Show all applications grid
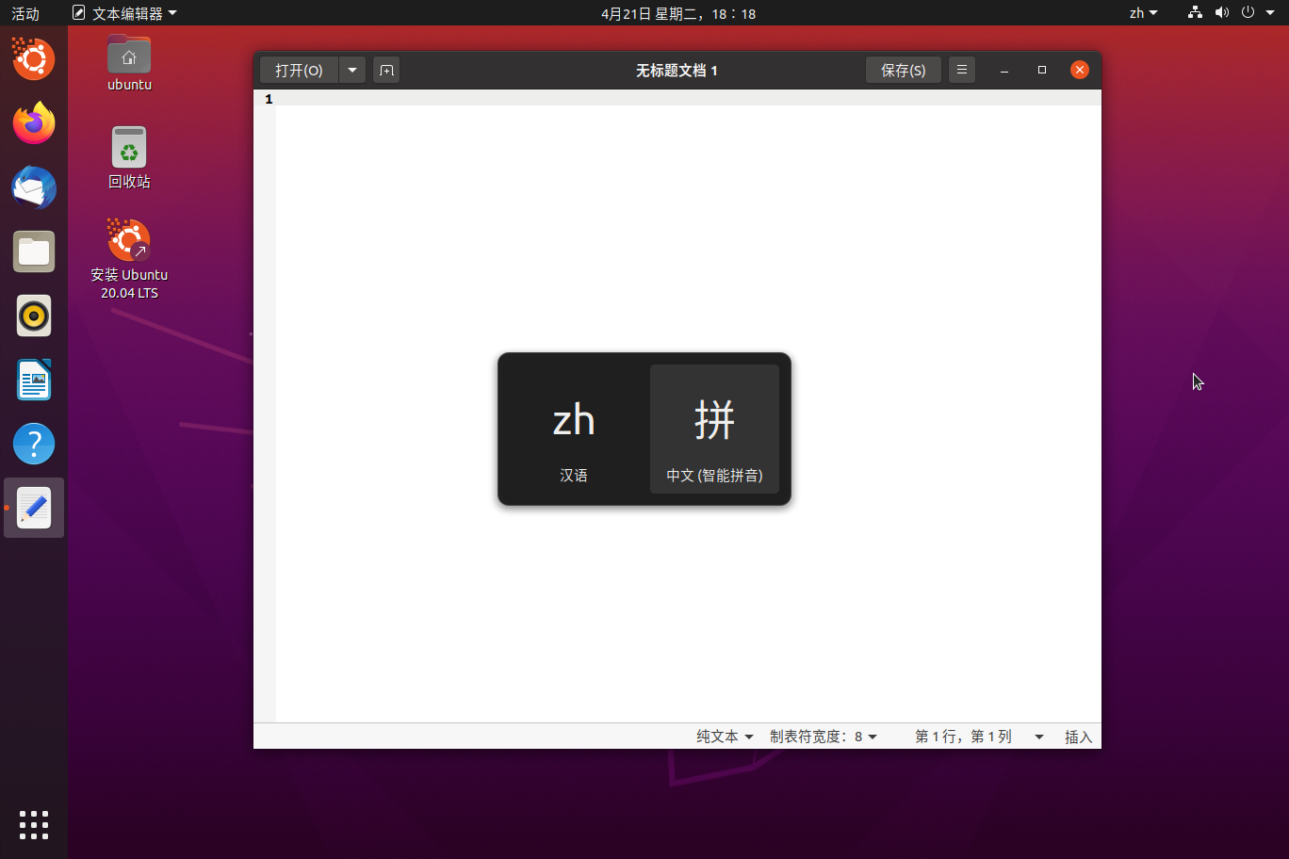This screenshot has width=1289, height=859. (x=34, y=824)
